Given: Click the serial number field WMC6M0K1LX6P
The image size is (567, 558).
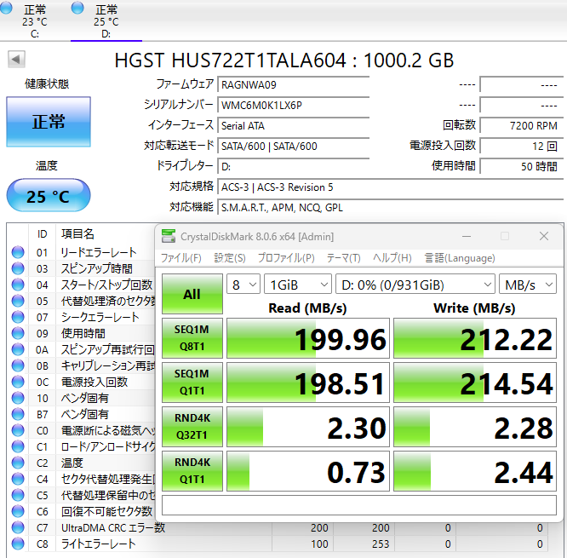Looking at the screenshot, I should 293,106.
